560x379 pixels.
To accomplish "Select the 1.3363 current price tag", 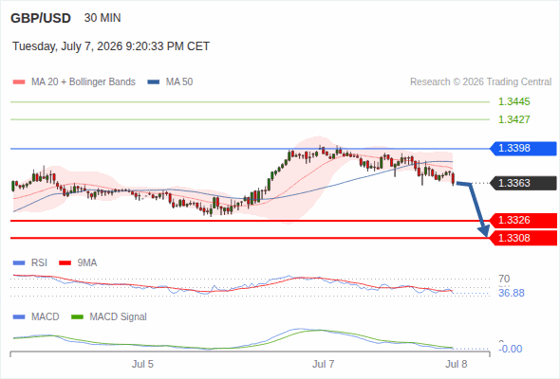I will [x=524, y=183].
